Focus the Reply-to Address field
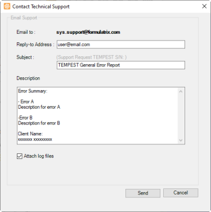This screenshot has height=212, width=211. [121, 45]
